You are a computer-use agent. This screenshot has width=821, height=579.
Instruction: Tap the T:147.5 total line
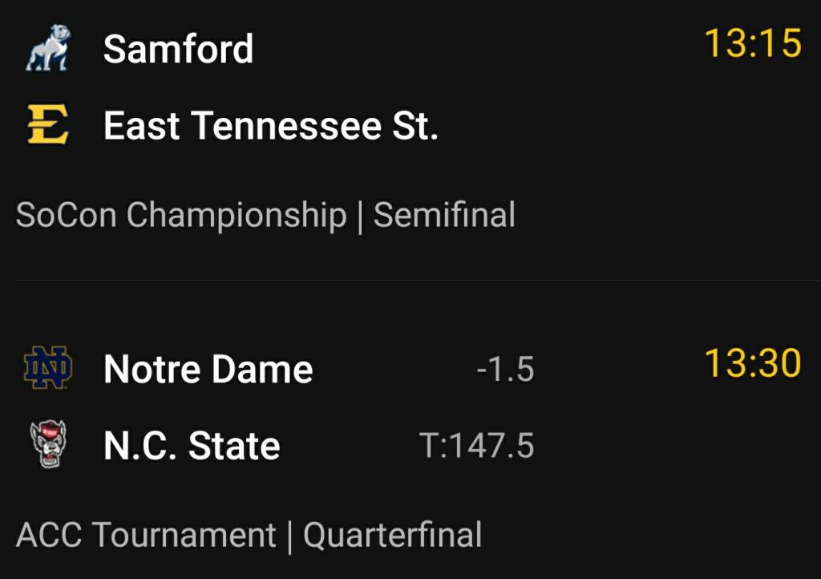tap(476, 446)
